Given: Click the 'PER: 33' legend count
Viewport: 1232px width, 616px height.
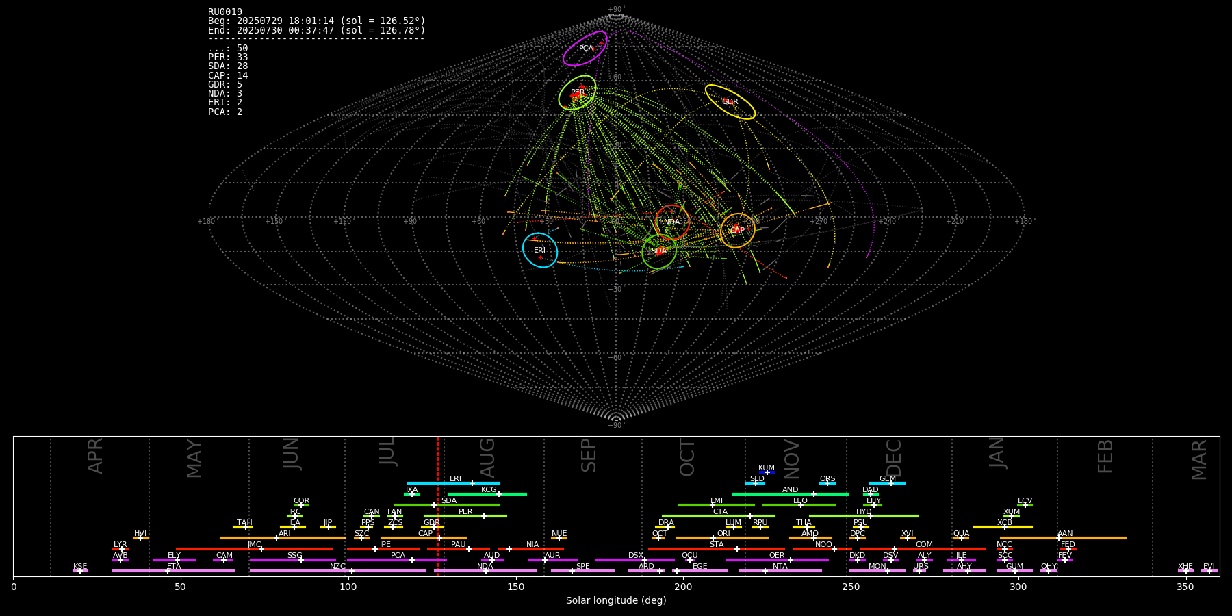Looking at the screenshot, I should pos(228,57).
